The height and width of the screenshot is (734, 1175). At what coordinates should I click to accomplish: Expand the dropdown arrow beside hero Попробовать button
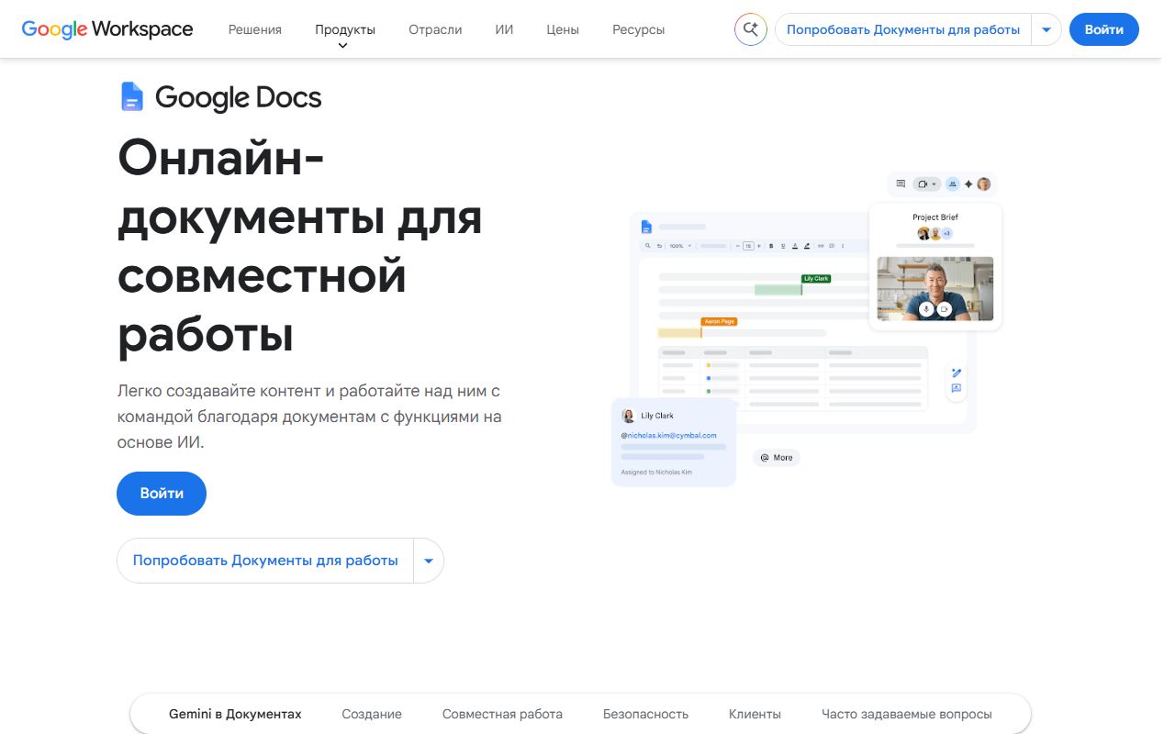pos(429,561)
